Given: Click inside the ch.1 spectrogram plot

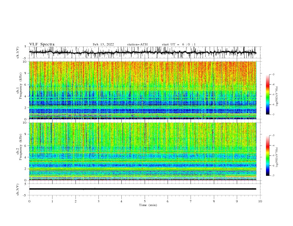Looking at the screenshot, I should 143,90.
